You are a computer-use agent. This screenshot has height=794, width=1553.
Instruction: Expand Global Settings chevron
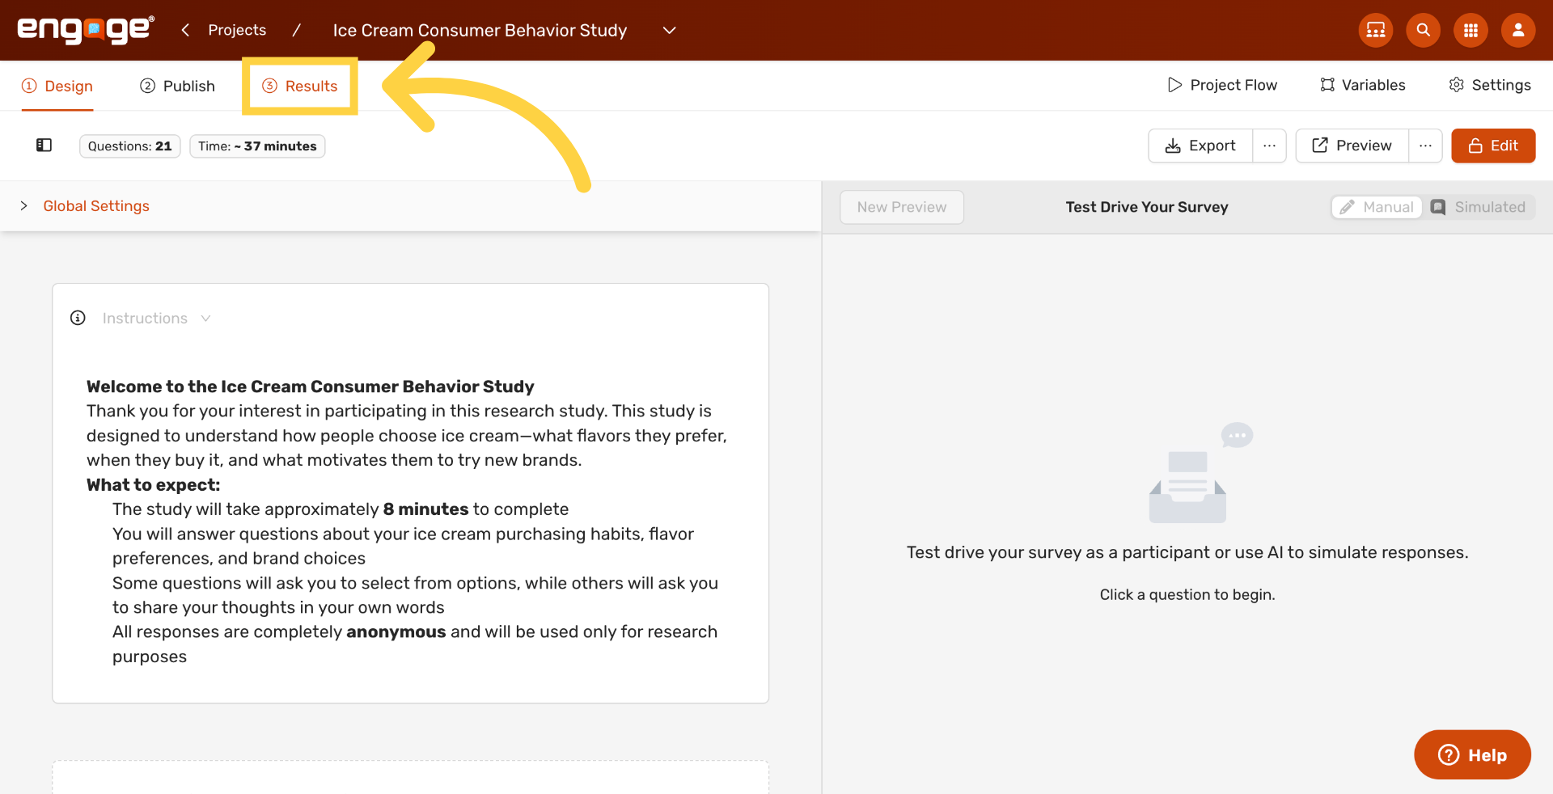(24, 206)
